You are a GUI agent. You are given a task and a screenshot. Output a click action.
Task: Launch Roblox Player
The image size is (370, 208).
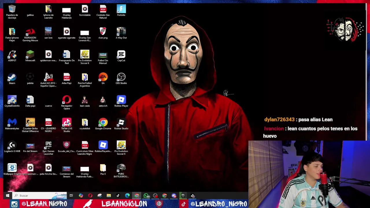(121, 101)
